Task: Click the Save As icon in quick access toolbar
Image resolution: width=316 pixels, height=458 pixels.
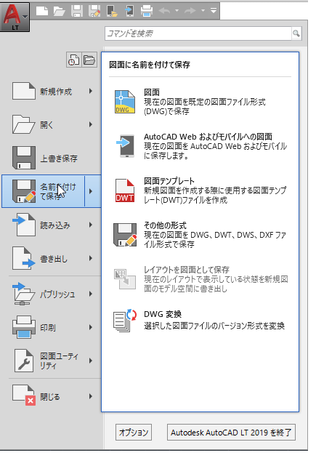Action: point(94,11)
